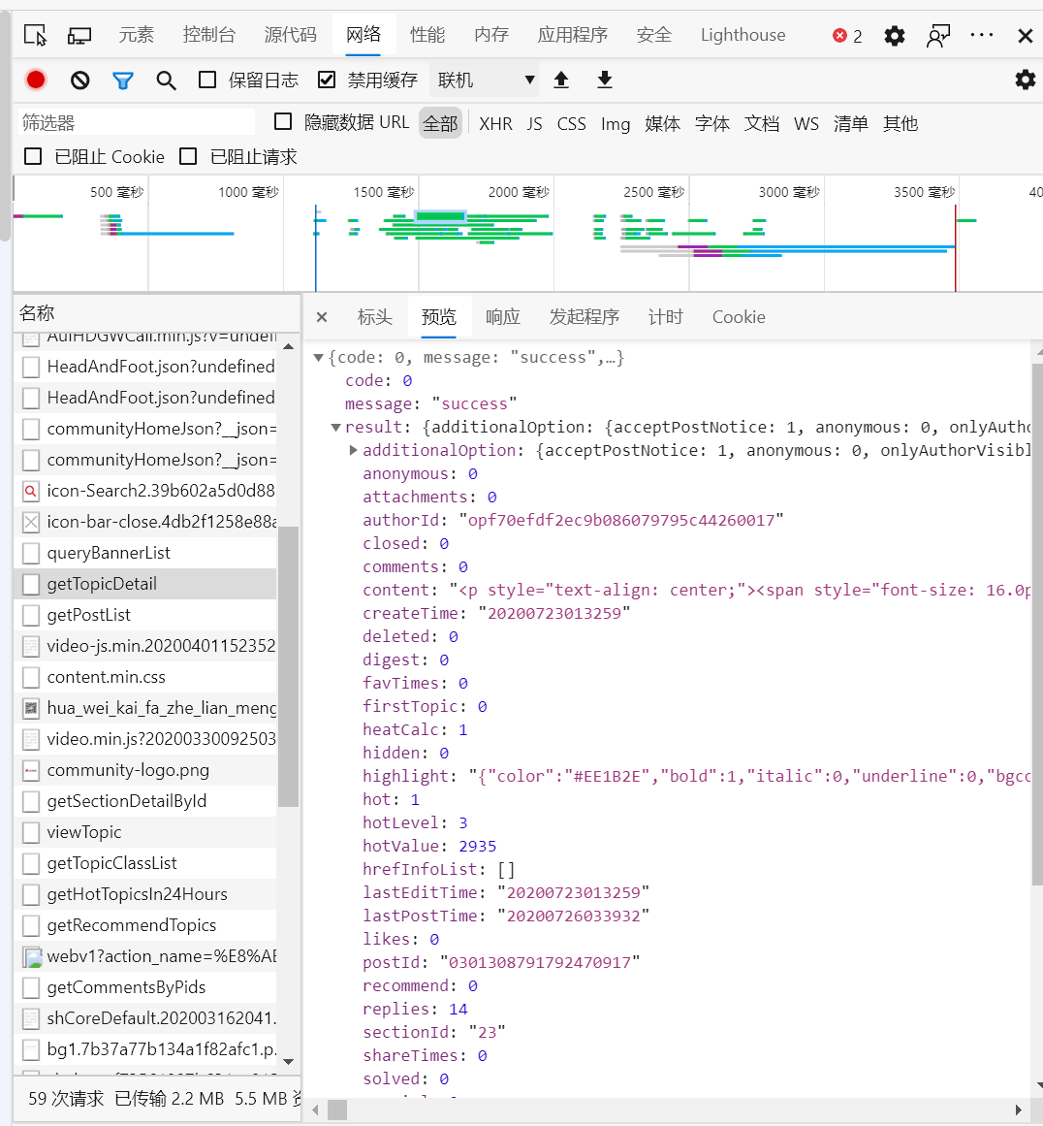Image resolution: width=1043 pixels, height=1126 pixels.
Task: Open the more options ellipsis menu
Action: point(981,35)
